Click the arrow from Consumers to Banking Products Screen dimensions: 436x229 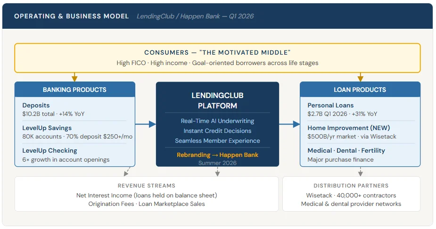[74, 77]
